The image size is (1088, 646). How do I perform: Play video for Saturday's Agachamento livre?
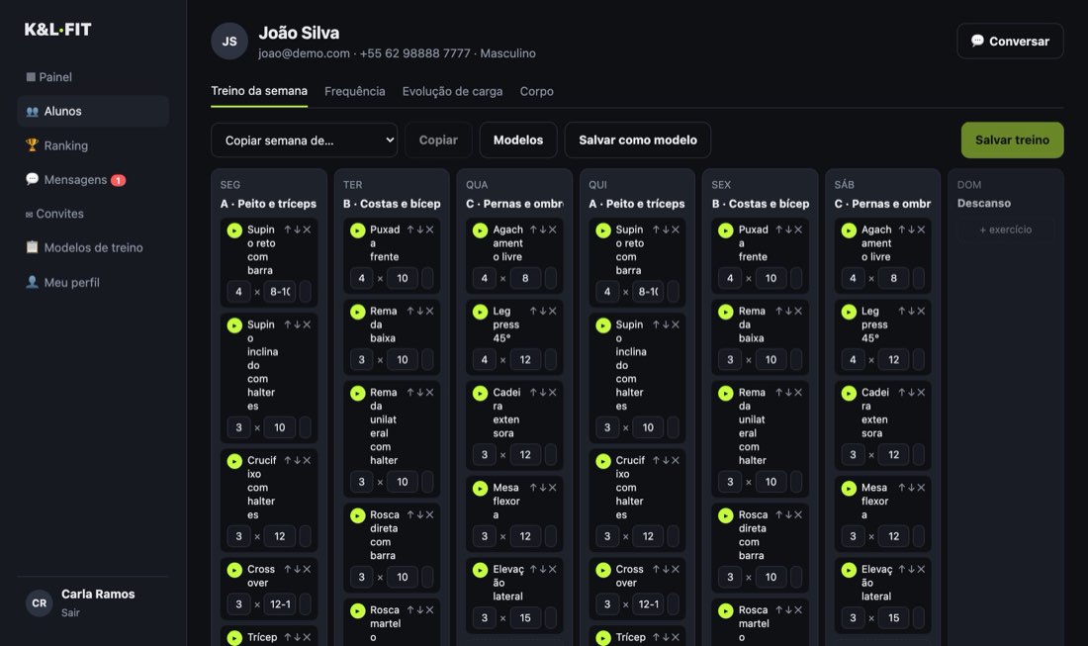[x=849, y=231]
